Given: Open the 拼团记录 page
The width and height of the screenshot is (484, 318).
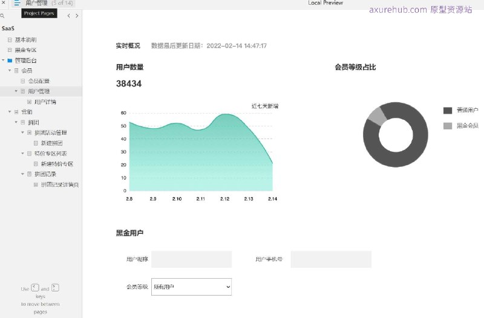Looking at the screenshot, I should (x=45, y=174).
